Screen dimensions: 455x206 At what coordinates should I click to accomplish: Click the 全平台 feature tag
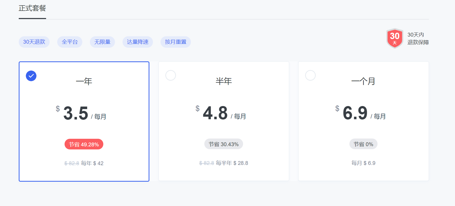[70, 42]
